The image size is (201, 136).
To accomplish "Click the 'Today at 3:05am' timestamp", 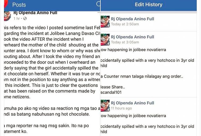I will pyautogui.click(x=125, y=42).
